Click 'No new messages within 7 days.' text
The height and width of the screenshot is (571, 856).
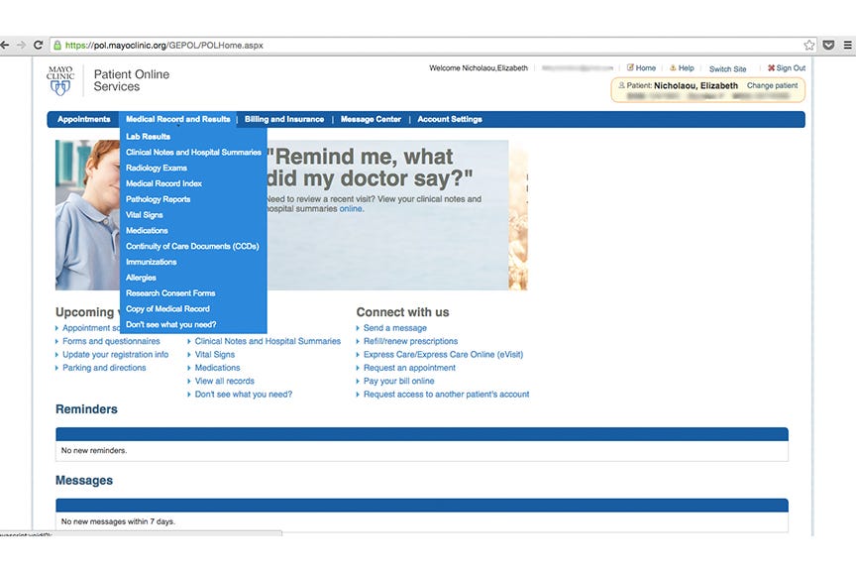[118, 521]
